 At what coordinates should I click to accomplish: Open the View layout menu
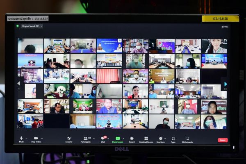pyautogui.click(x=225, y=27)
